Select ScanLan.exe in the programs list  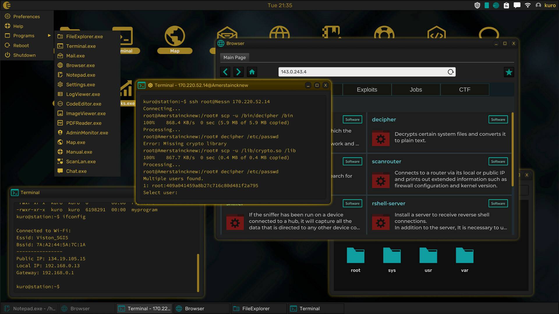81,161
